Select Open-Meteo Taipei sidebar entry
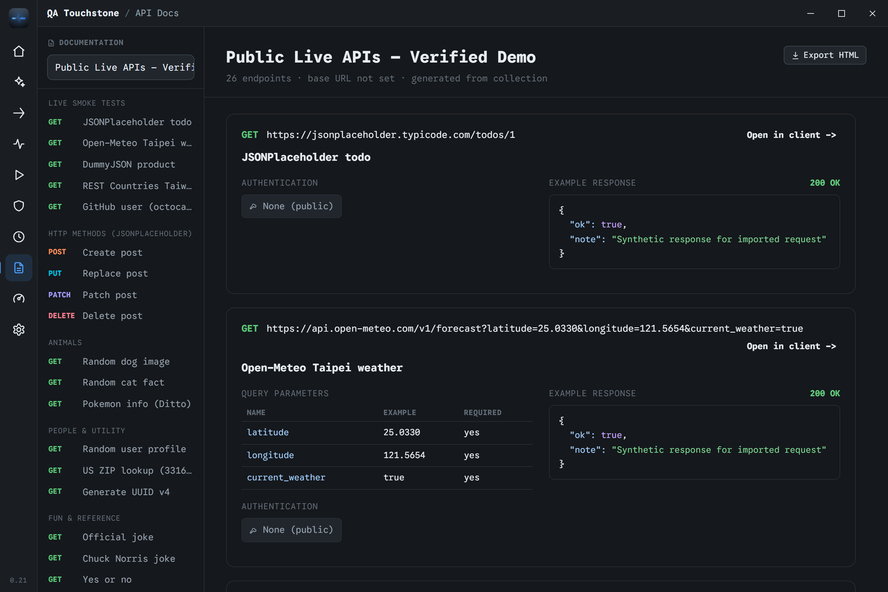 (x=120, y=143)
